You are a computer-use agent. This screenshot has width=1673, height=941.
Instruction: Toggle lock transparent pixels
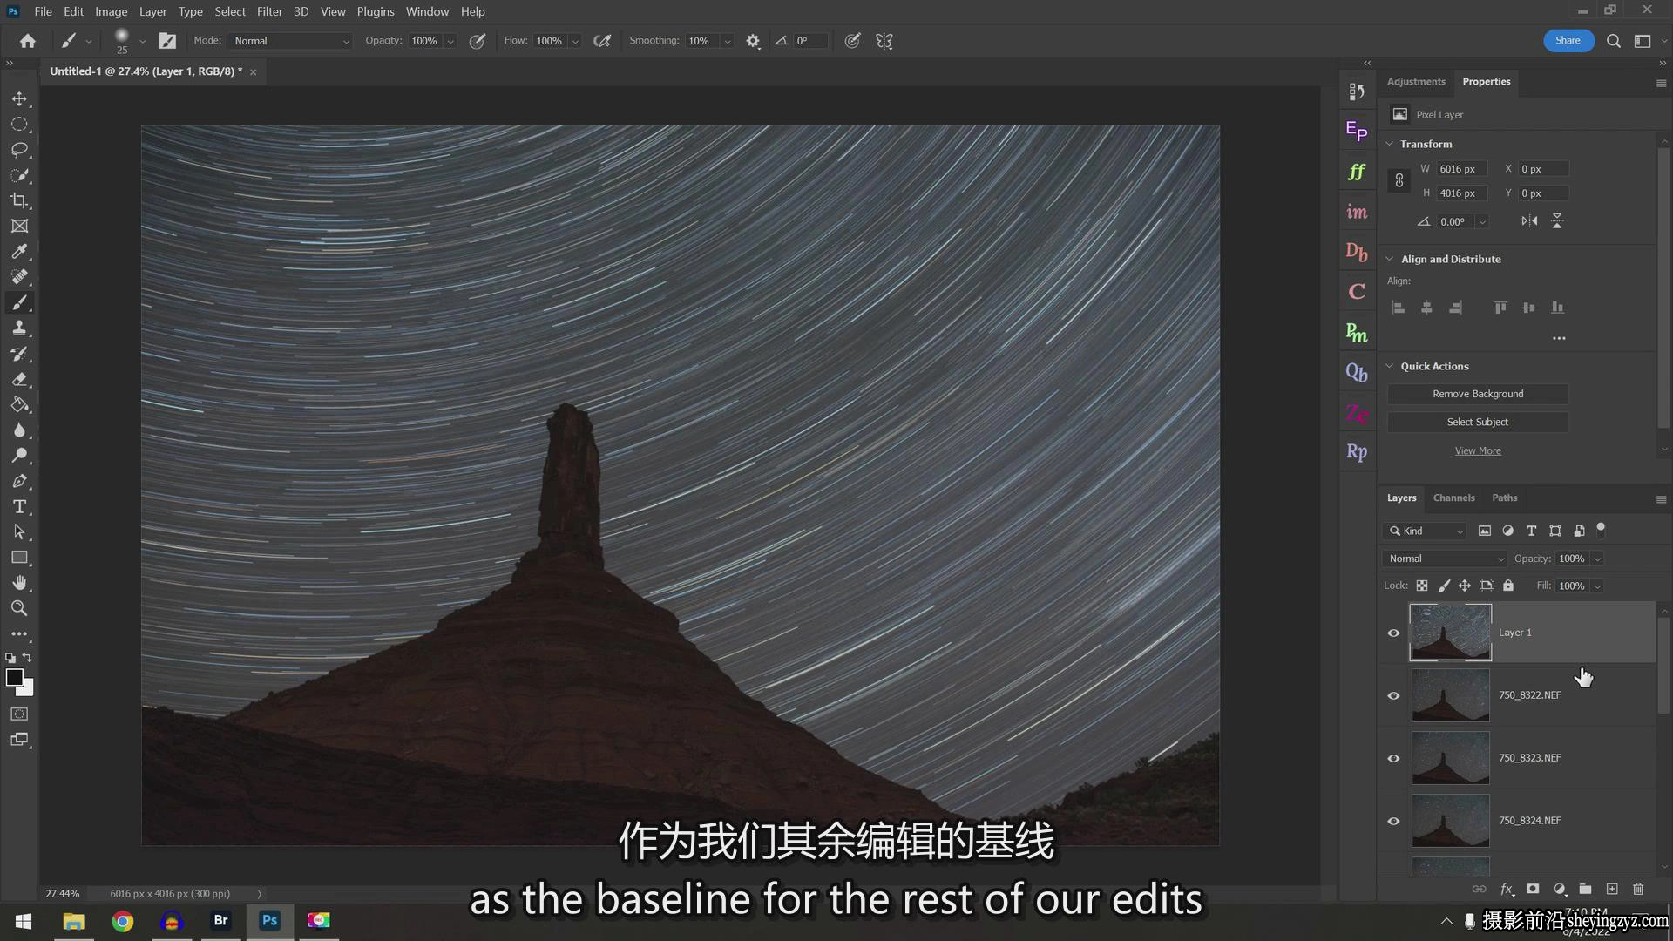(1422, 586)
